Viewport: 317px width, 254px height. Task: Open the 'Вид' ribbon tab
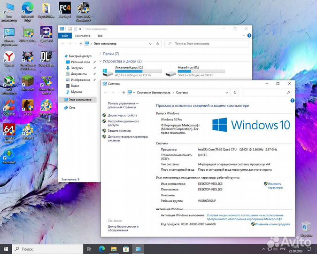click(x=100, y=36)
